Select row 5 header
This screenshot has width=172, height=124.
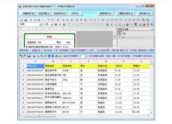point(23,84)
